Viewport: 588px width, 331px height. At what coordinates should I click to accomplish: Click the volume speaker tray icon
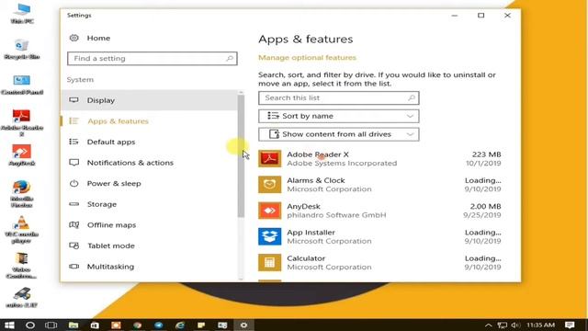pyautogui.click(x=515, y=325)
